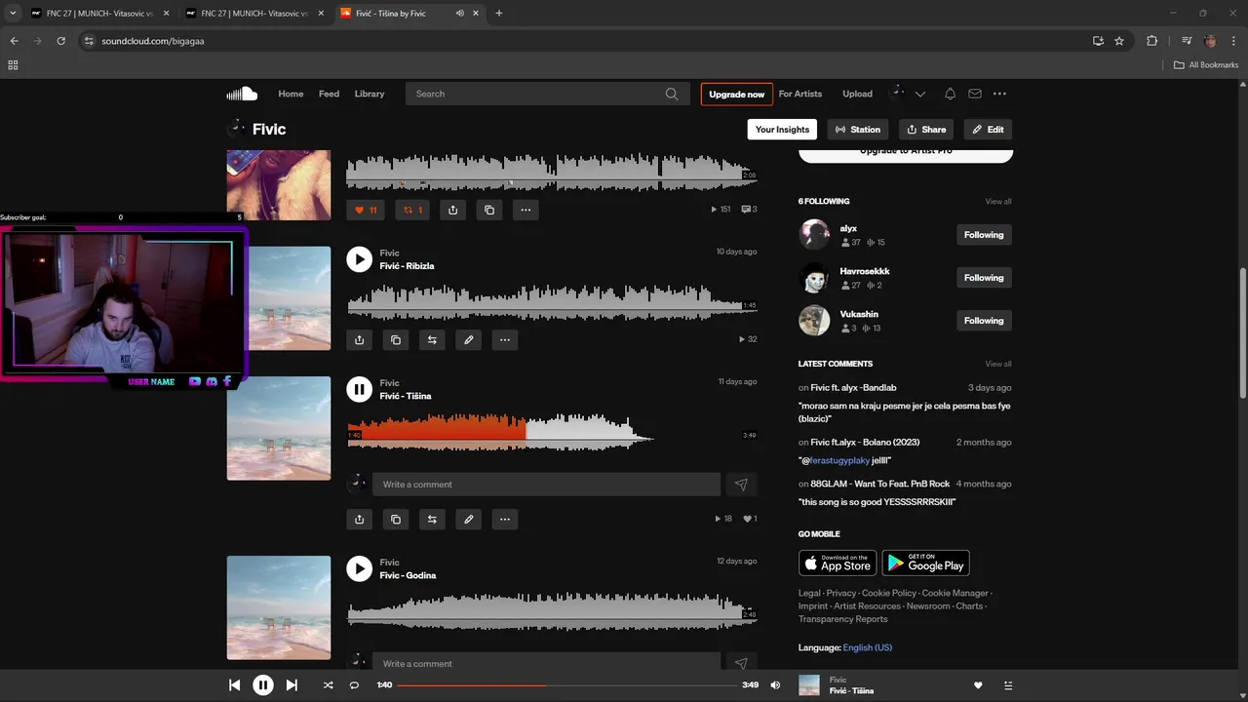
Task: Open Your Insights
Action: [782, 130]
